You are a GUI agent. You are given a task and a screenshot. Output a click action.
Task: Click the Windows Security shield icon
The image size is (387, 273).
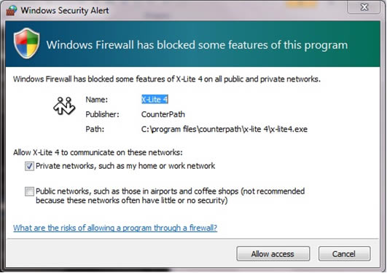[x=27, y=44]
